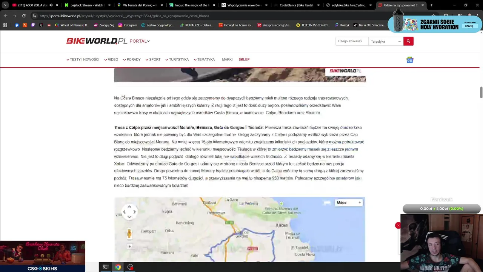Click the BIKEWORLD.PL logo
Image resolution: width=483 pixels, height=272 pixels.
click(97, 41)
